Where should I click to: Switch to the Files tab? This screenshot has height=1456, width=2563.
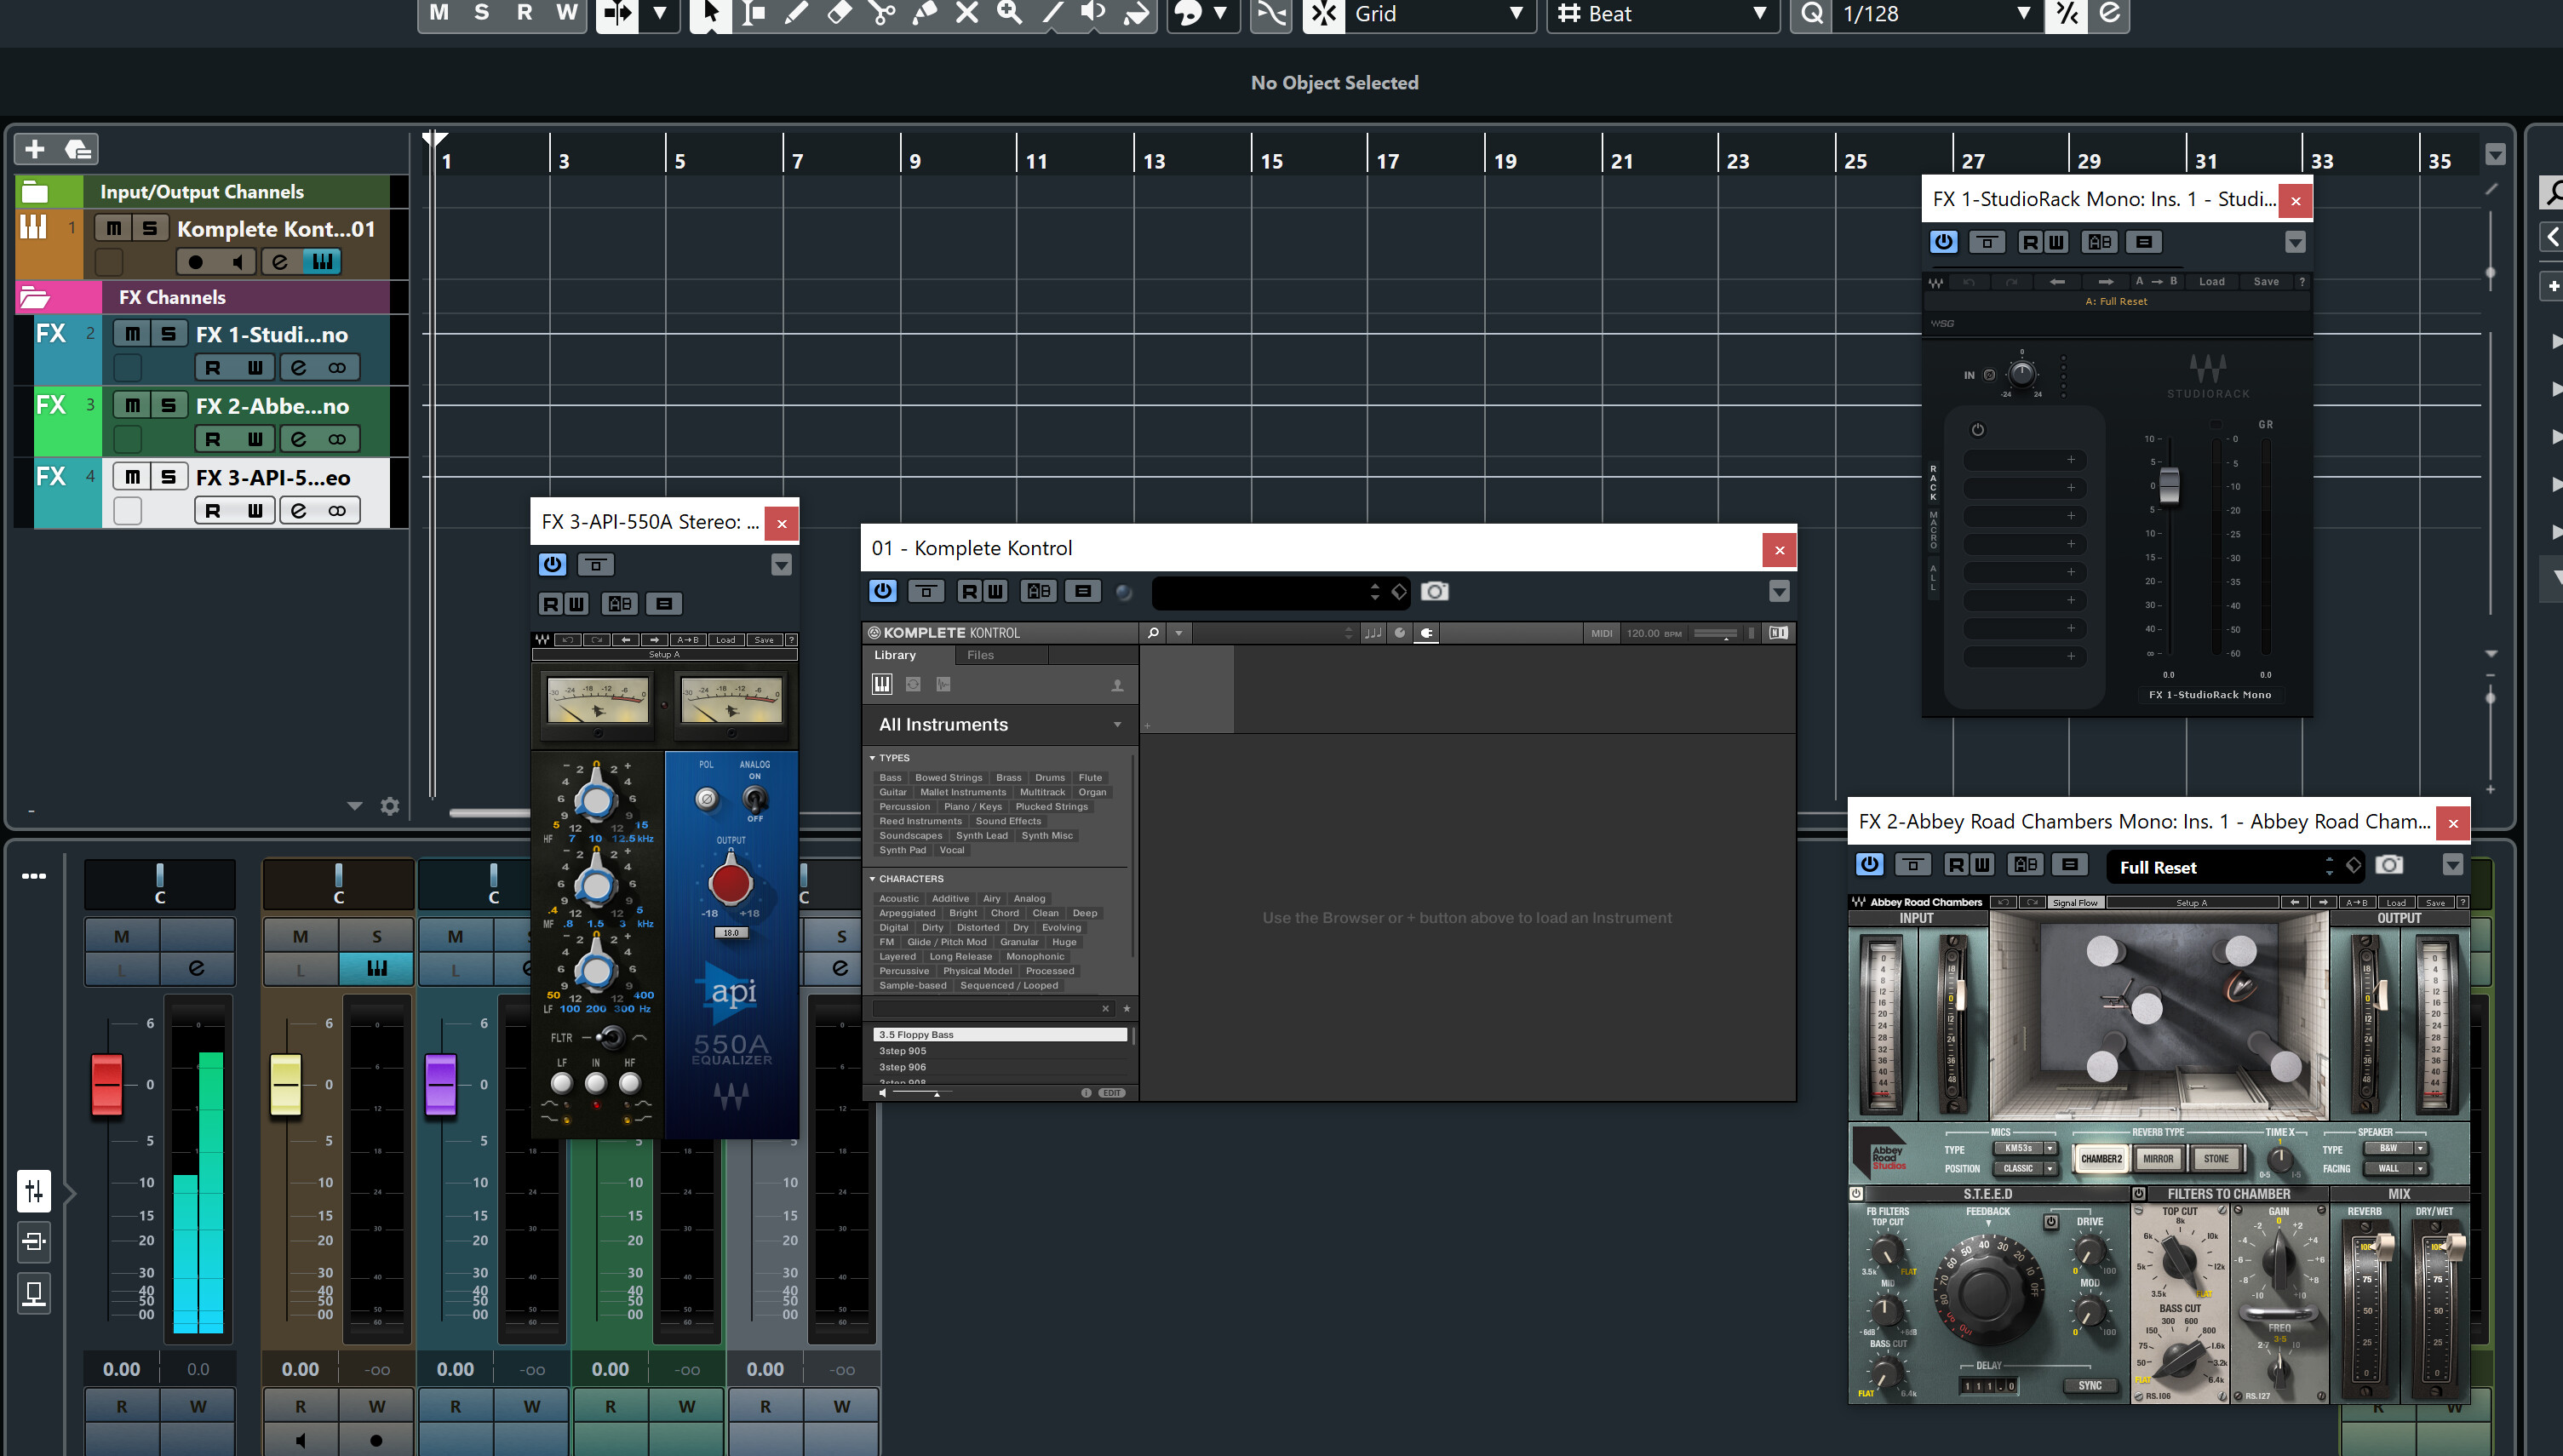point(980,655)
